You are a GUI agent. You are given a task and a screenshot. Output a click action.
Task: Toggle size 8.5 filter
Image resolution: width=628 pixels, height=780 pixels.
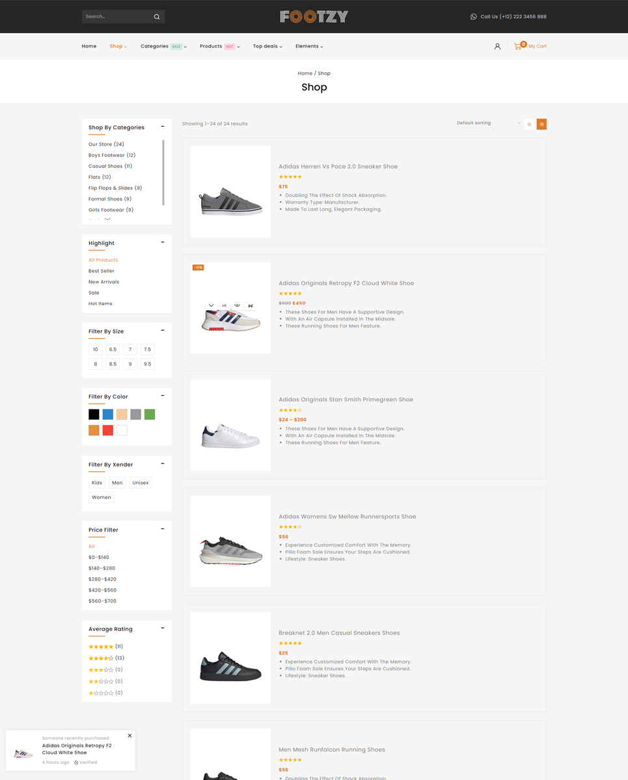[113, 364]
